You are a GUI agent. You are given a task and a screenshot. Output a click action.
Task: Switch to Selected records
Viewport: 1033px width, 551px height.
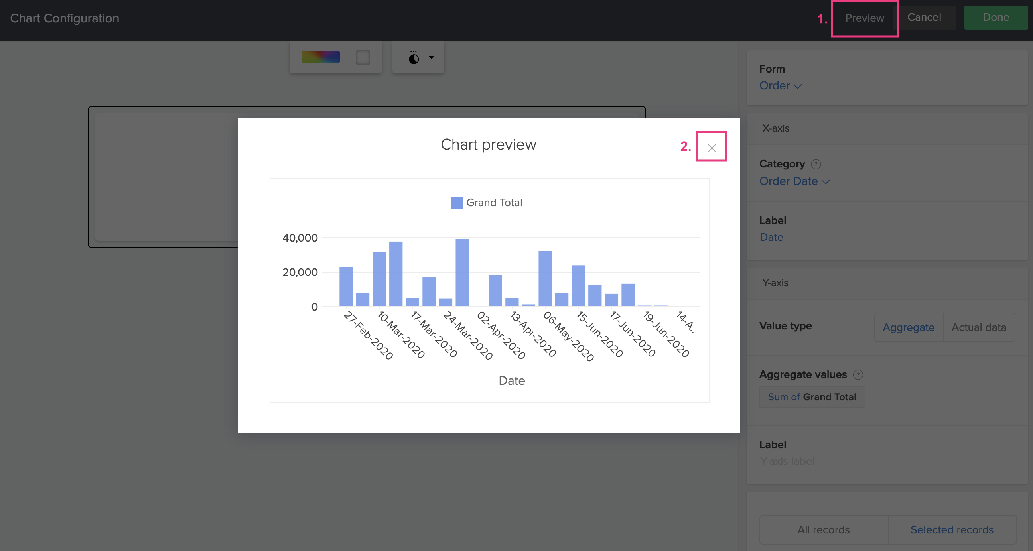tap(952, 529)
